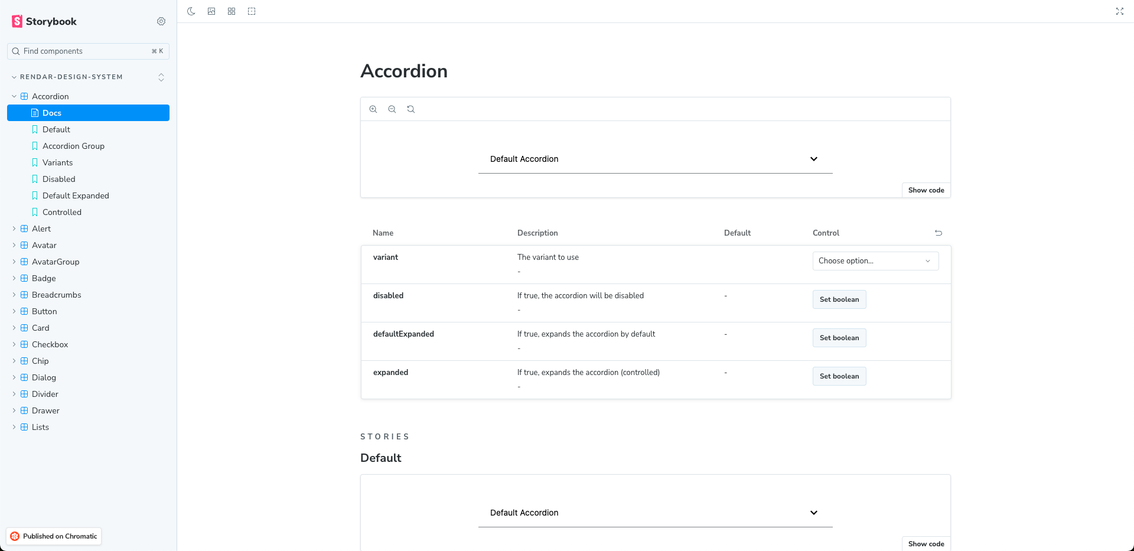Expand the Default Accordion in Stories section
Viewport: 1134px width, 551px height.
click(x=814, y=513)
